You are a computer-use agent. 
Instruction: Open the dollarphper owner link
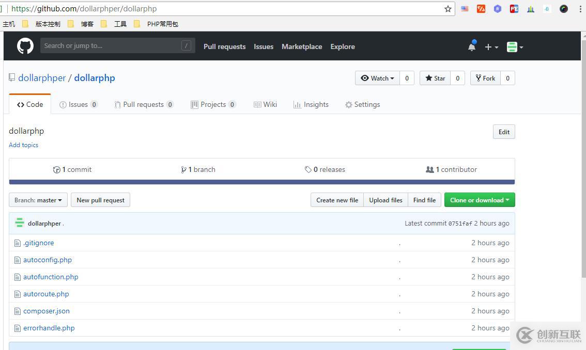point(42,78)
